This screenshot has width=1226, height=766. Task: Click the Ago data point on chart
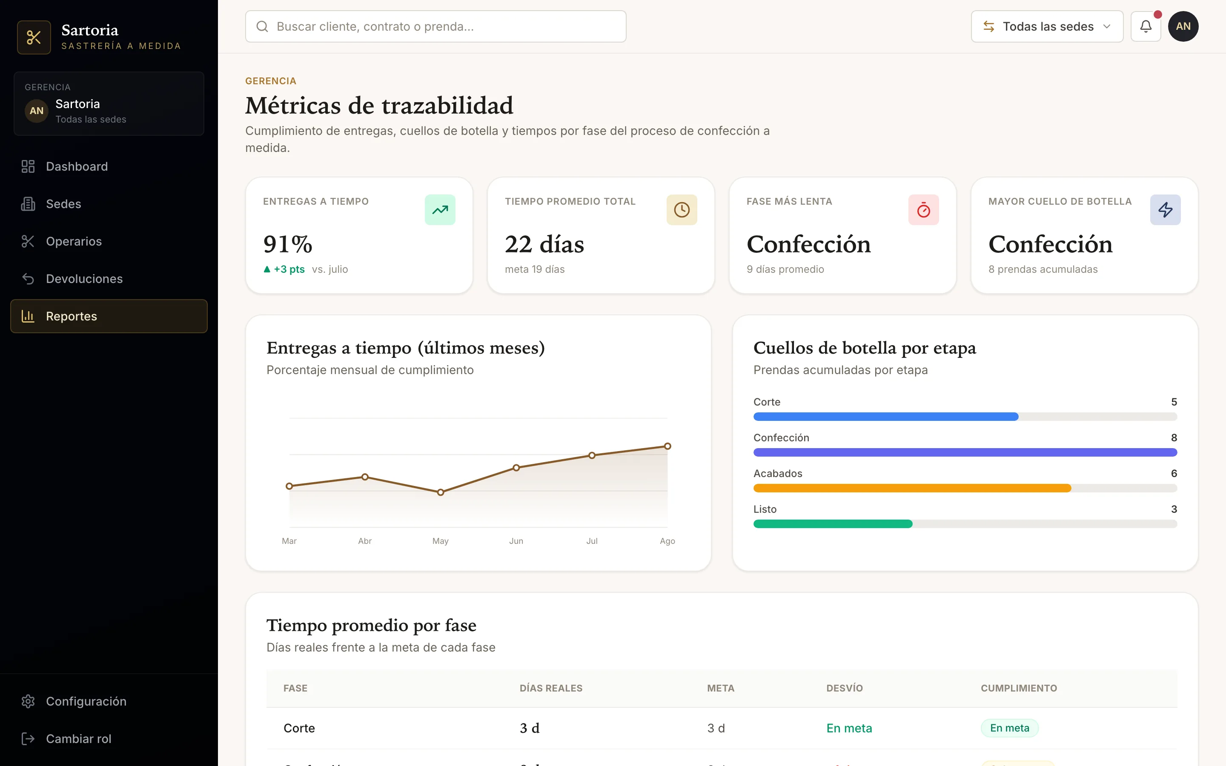(x=667, y=447)
